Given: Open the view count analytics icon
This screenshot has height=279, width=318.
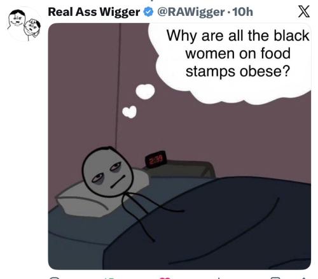Looking at the screenshot, I should coord(218,278).
